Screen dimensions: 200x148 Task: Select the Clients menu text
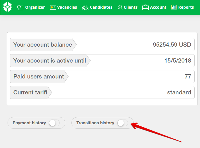pyautogui.click(x=131, y=8)
